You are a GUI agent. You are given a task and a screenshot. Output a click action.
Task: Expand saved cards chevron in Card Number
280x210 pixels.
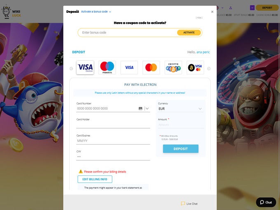tap(147, 108)
